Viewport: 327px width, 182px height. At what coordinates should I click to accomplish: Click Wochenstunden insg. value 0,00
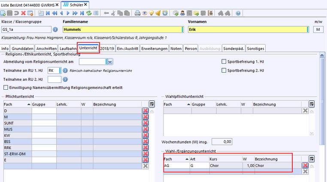click(x=222, y=142)
